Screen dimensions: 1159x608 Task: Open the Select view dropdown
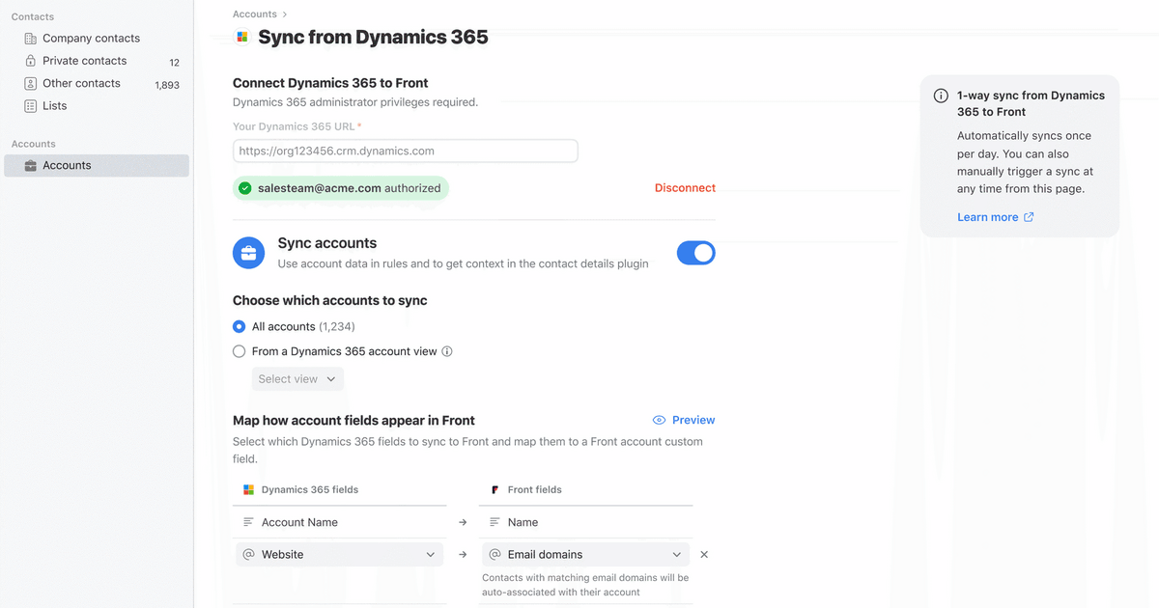tap(297, 379)
